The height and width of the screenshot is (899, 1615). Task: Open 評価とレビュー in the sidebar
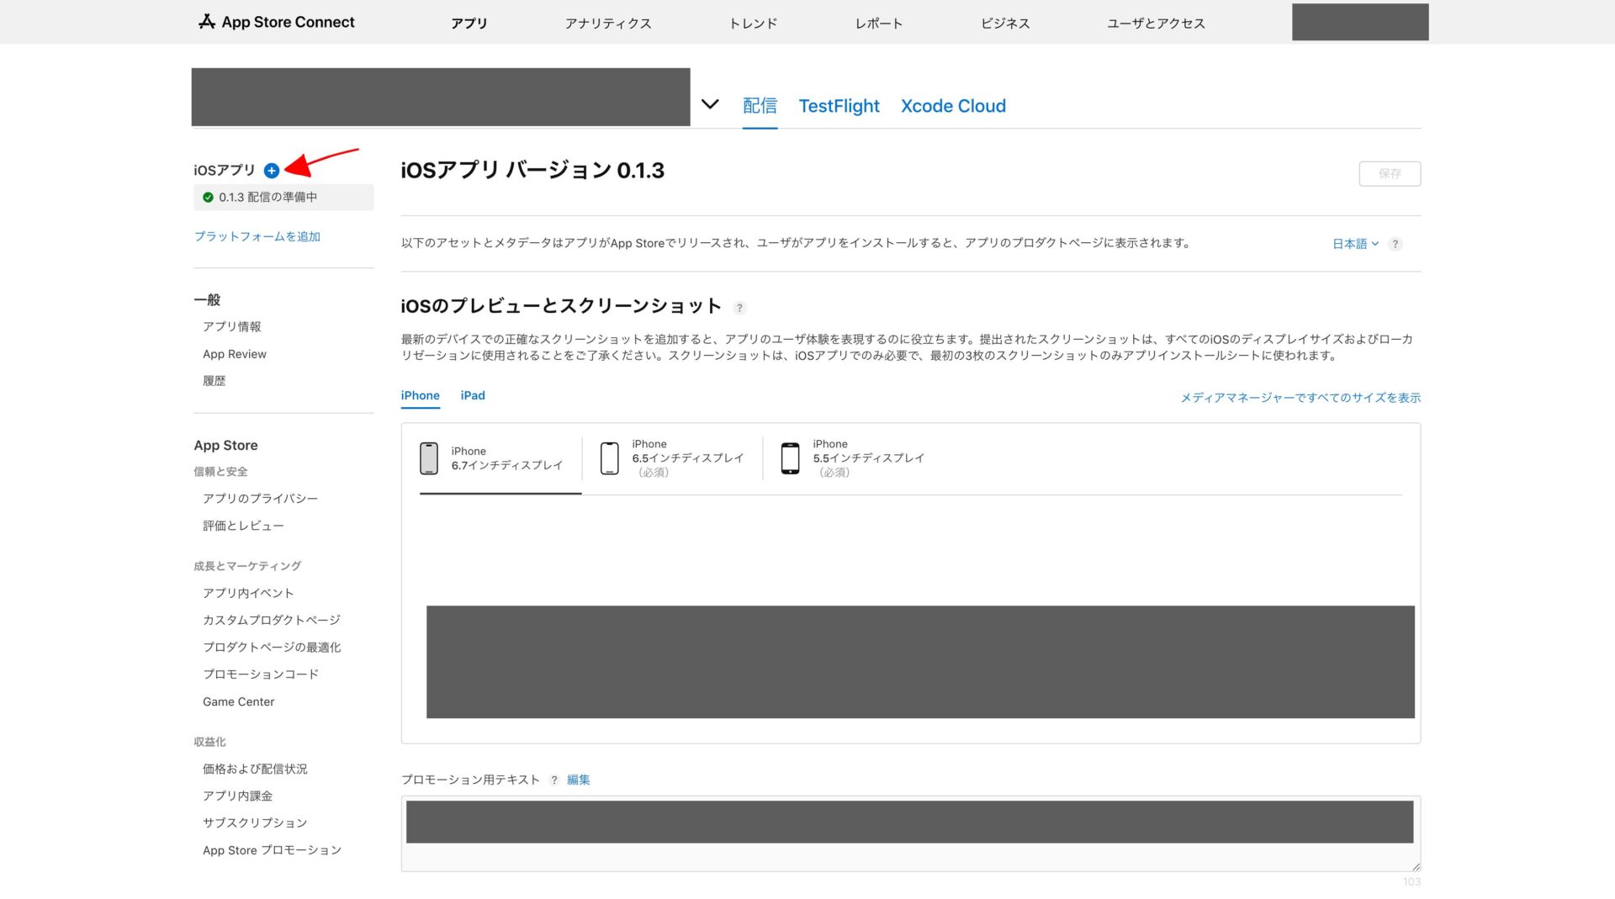[x=243, y=526]
